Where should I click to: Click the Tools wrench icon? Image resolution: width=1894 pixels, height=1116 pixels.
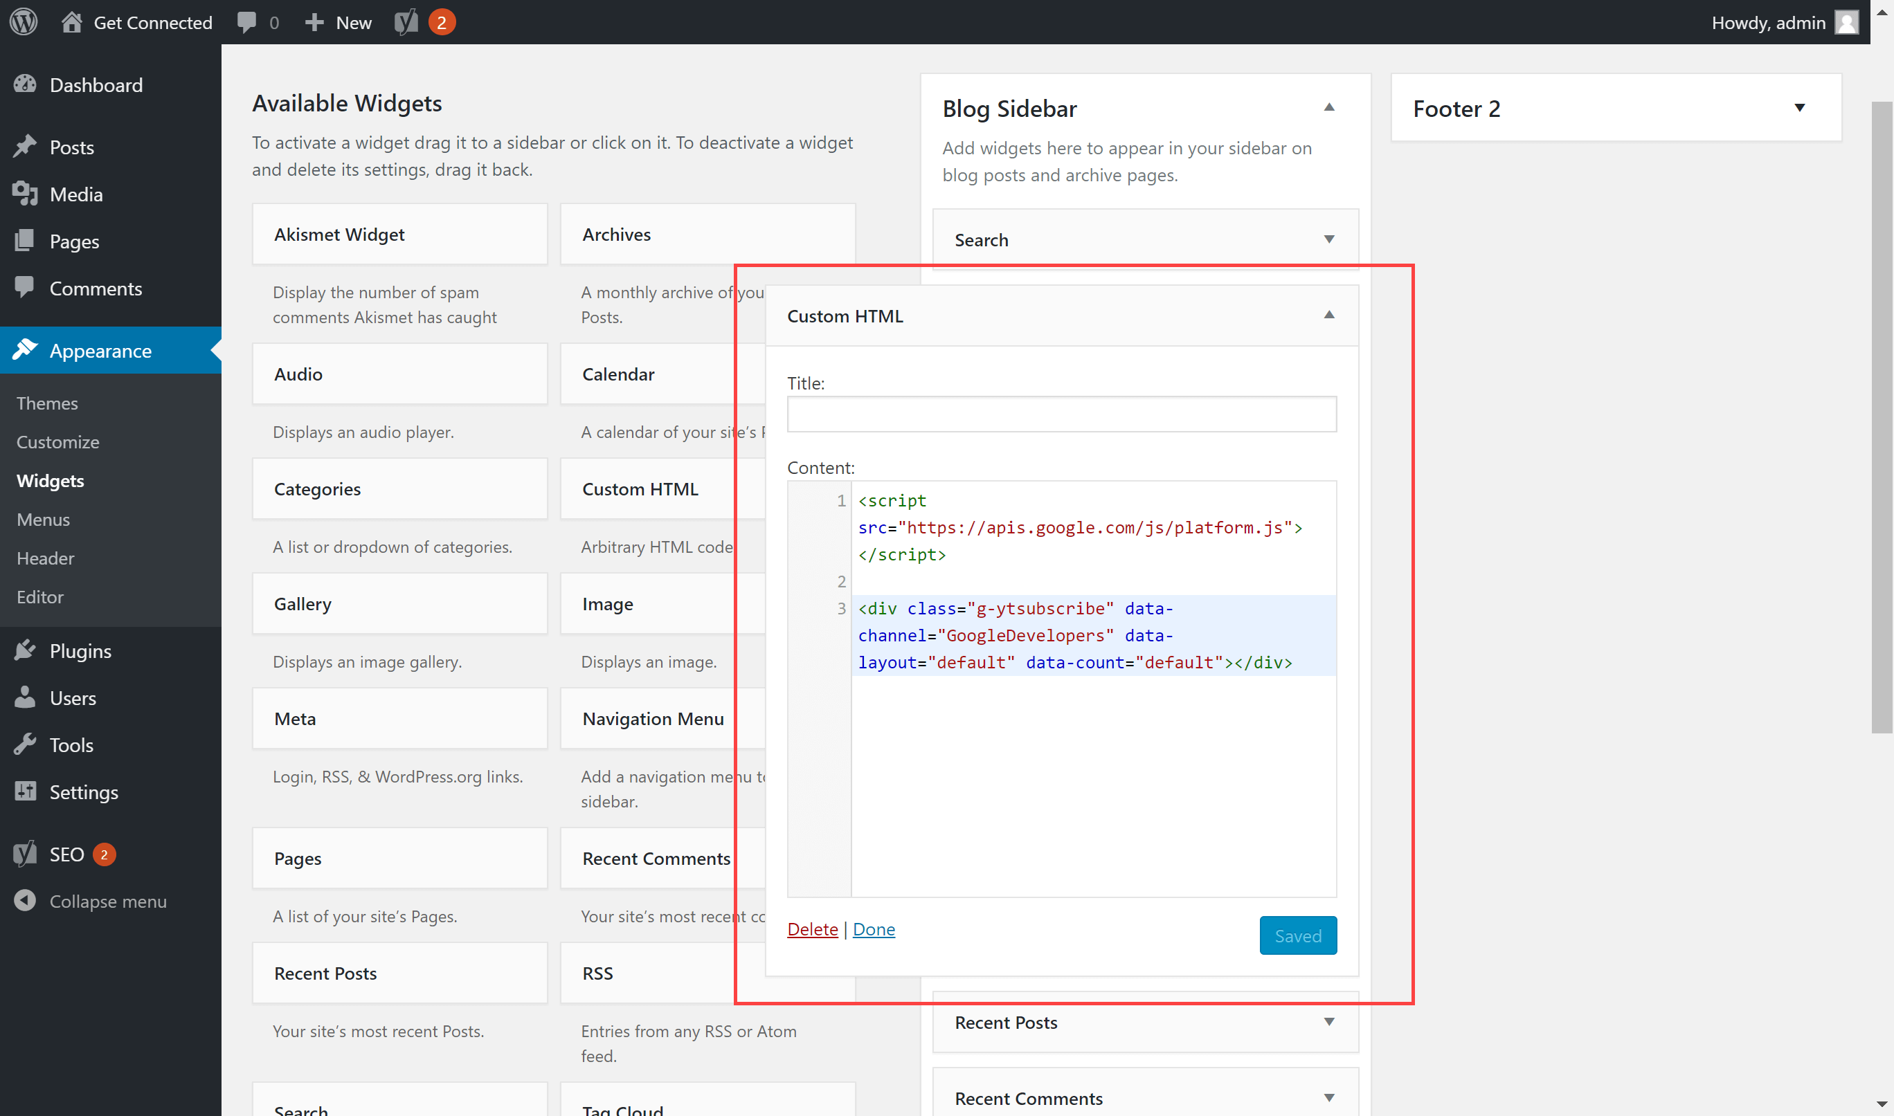pos(25,744)
